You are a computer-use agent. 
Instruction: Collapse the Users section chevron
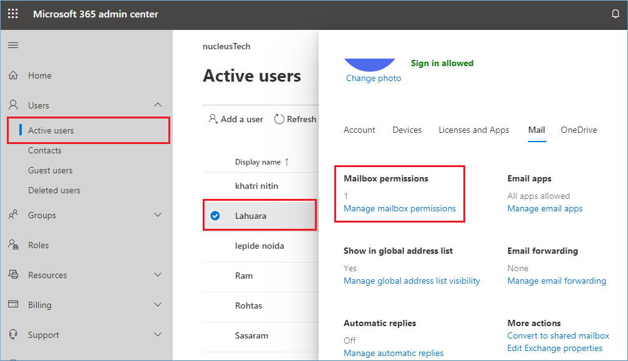158,105
